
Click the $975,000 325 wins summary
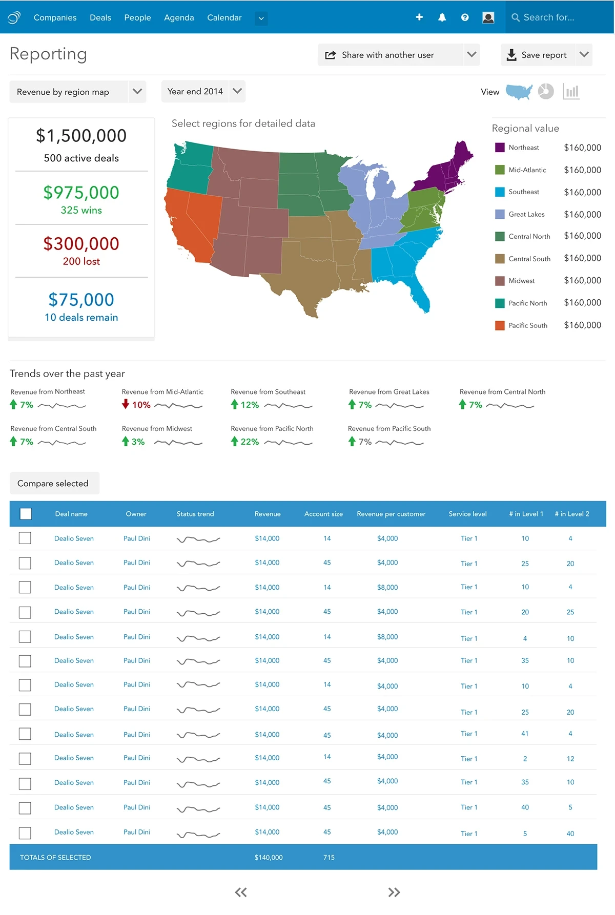81,199
